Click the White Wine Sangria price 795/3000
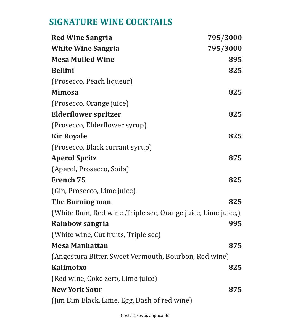Image resolution: width=290 pixels, height=331 pixels. pyautogui.click(x=224, y=48)
